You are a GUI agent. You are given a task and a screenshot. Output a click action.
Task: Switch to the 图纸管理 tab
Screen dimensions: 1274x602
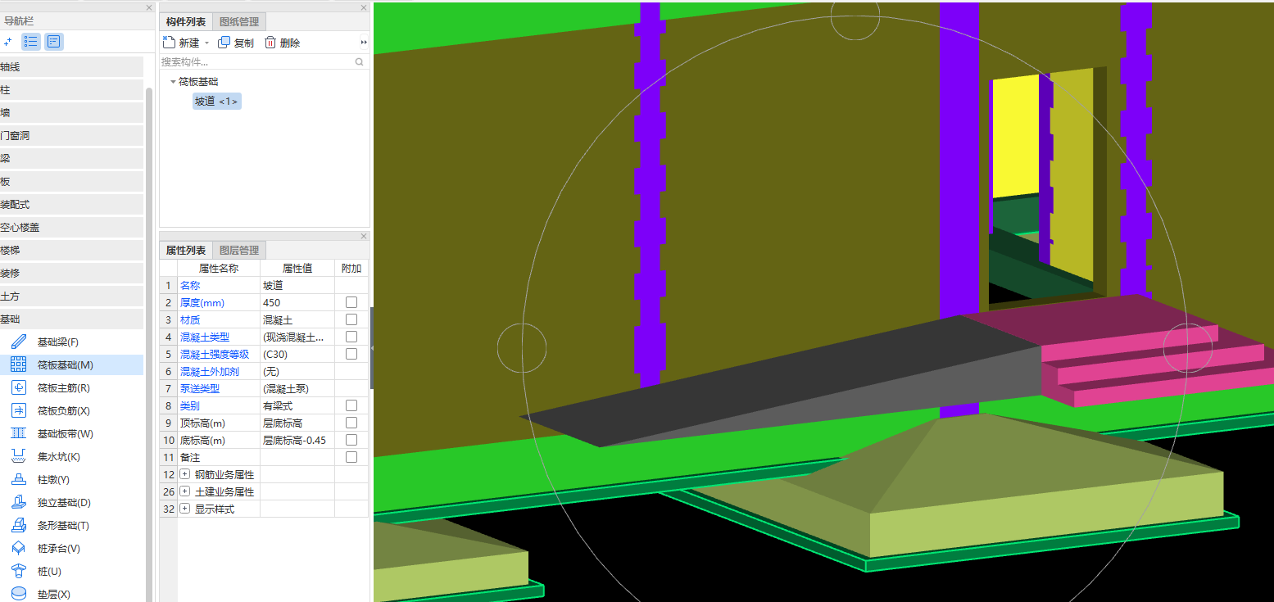click(x=239, y=22)
